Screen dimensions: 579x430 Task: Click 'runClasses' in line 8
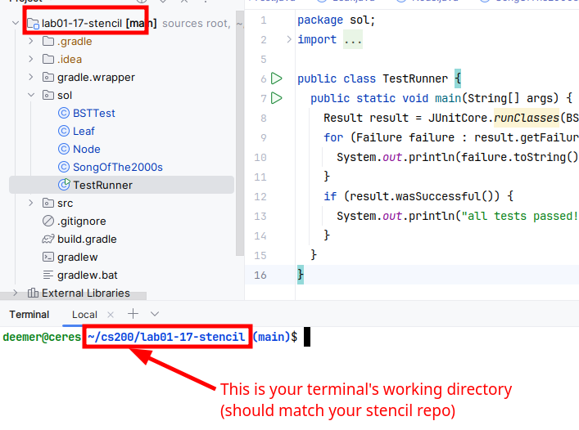pos(527,118)
